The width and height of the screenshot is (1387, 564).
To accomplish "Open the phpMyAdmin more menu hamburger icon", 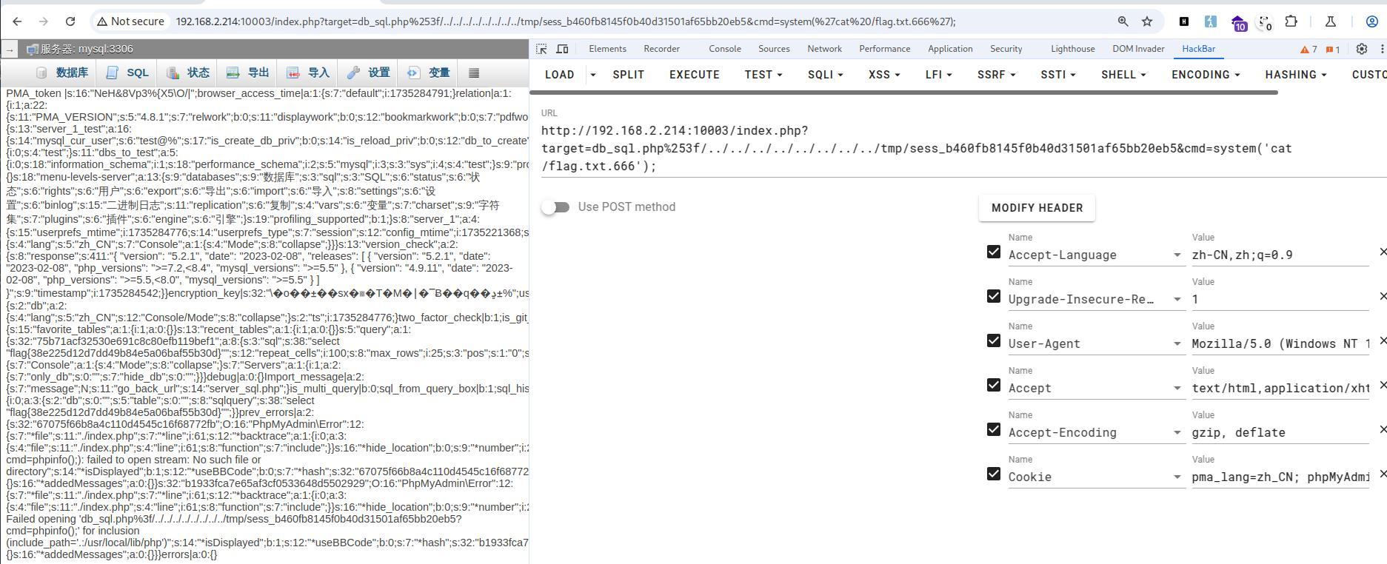I will [474, 73].
